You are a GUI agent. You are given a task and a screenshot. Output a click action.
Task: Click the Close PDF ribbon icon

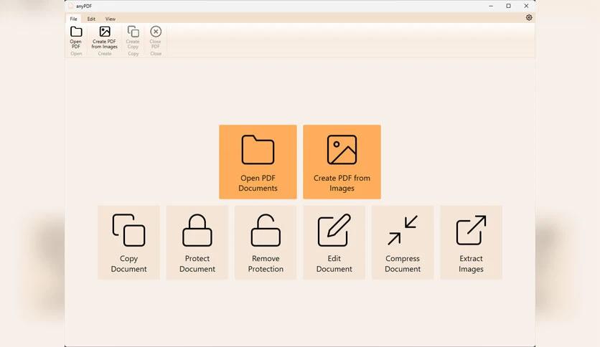pyautogui.click(x=155, y=32)
